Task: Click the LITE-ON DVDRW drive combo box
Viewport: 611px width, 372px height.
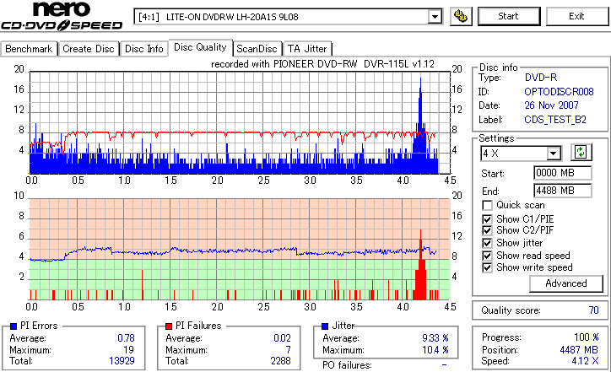Action: pyautogui.click(x=288, y=17)
